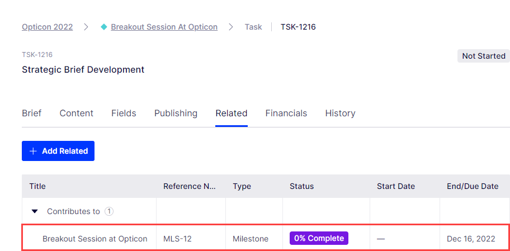This screenshot has width=510, height=251.
Task: Click the teal diamond milestone icon
Action: tap(104, 27)
